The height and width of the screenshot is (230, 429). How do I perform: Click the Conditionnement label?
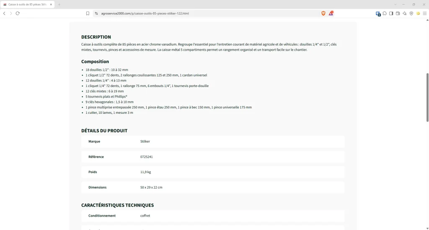click(102, 215)
